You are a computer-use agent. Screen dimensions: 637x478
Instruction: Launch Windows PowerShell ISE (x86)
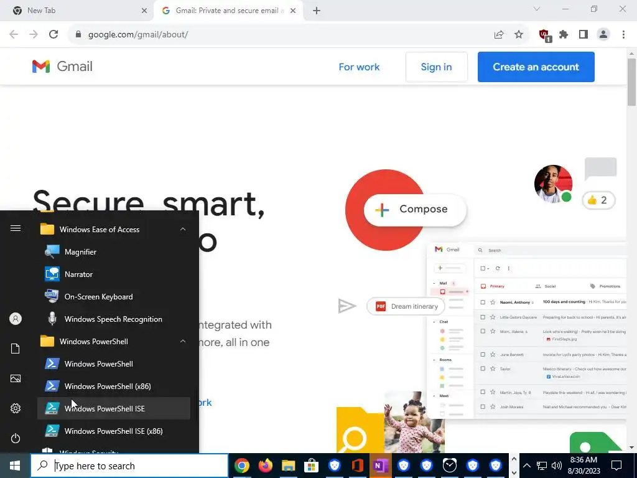pyautogui.click(x=114, y=431)
